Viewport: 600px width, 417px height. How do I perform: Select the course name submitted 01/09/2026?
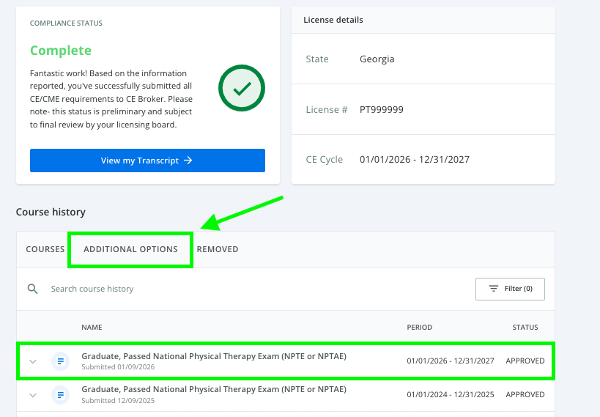[214, 356]
